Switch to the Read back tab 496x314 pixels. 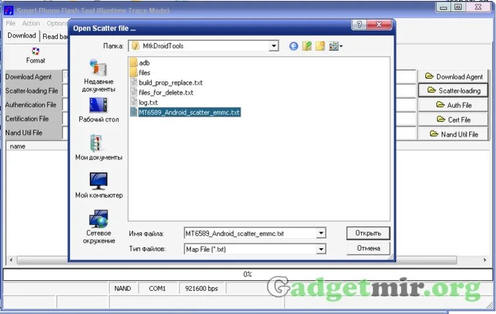[x=55, y=37]
